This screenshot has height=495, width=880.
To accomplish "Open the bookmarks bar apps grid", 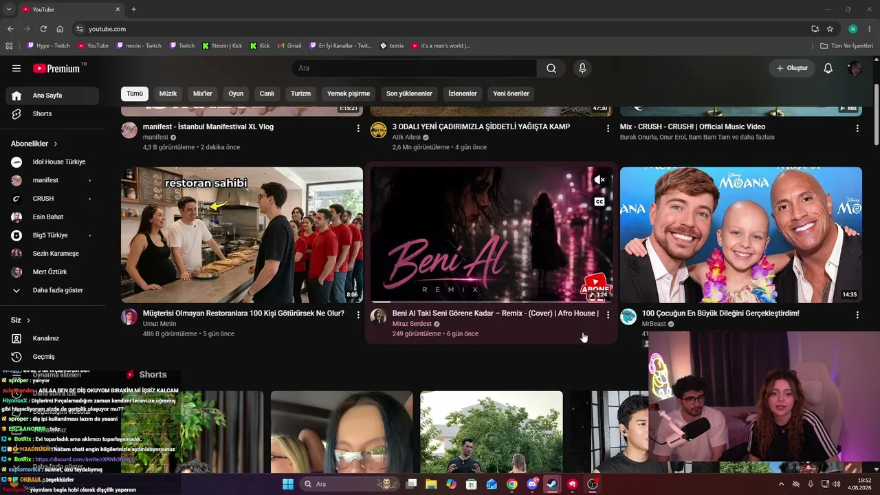I will 9,46.
